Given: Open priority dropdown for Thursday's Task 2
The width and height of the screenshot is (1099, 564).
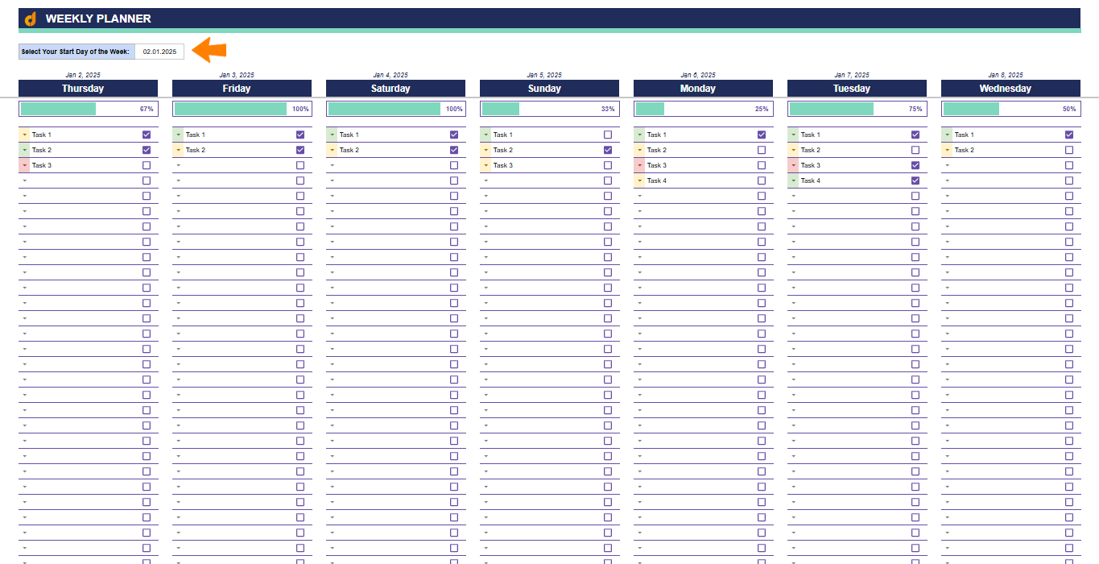Looking at the screenshot, I should 24,150.
